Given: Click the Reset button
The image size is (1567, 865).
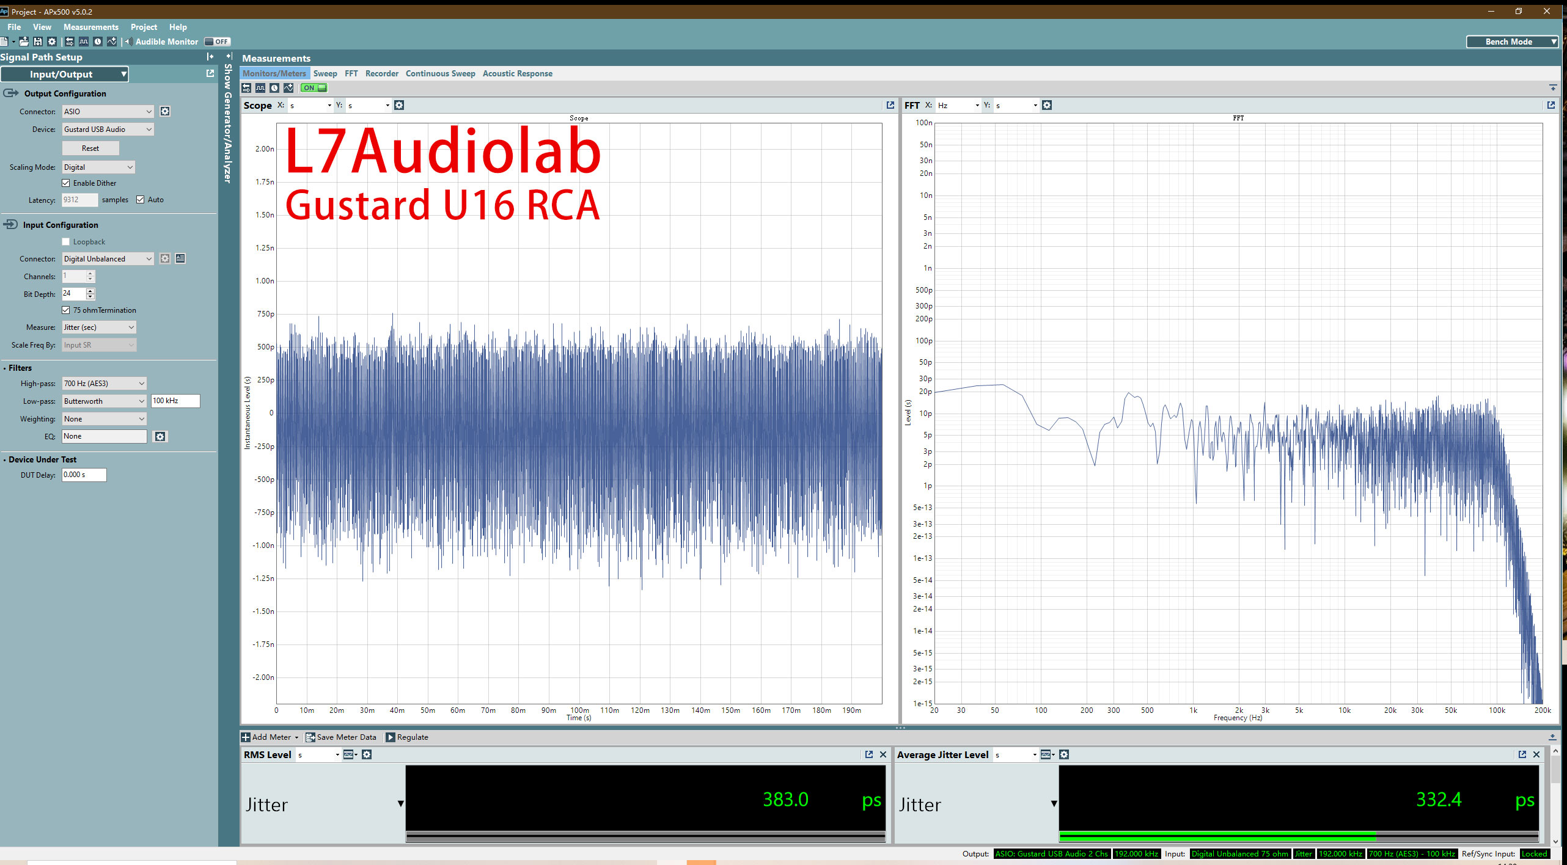Looking at the screenshot, I should (90, 148).
